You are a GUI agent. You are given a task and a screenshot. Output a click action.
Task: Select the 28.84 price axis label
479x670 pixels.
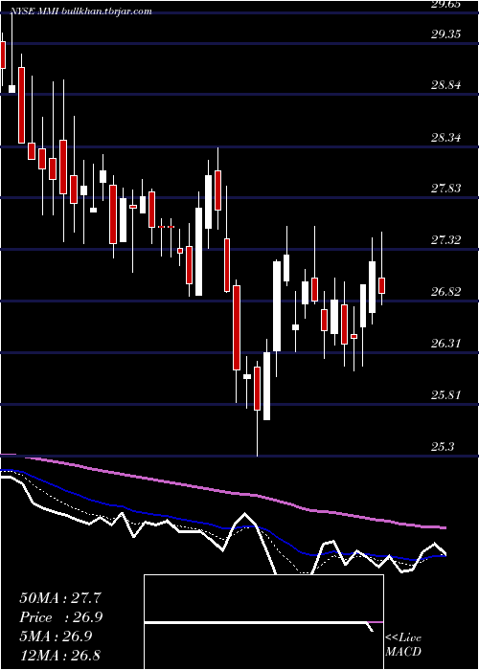[x=445, y=85]
